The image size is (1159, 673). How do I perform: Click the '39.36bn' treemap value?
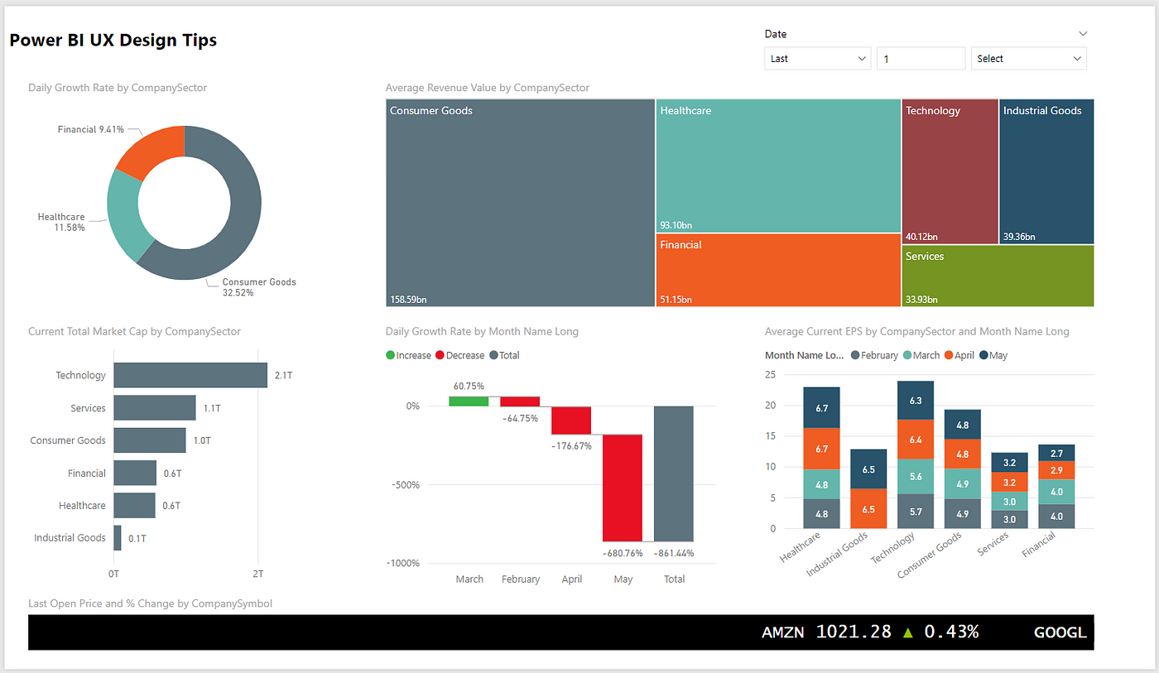pyautogui.click(x=1019, y=237)
